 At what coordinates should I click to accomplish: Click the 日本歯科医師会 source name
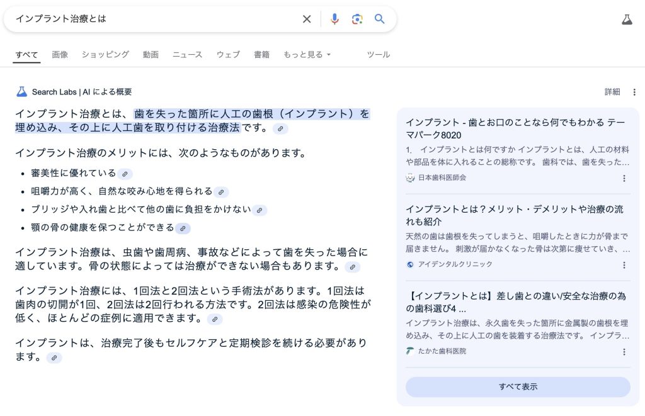(442, 177)
